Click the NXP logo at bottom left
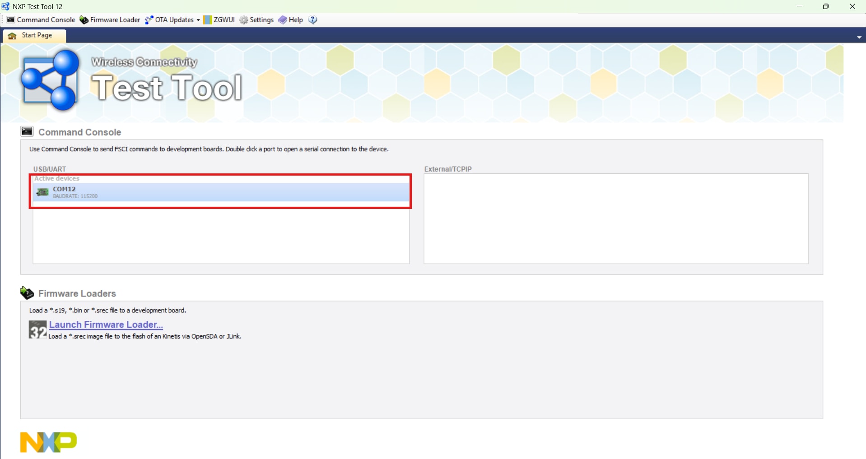Viewport: 866px width, 459px height. tap(48, 442)
